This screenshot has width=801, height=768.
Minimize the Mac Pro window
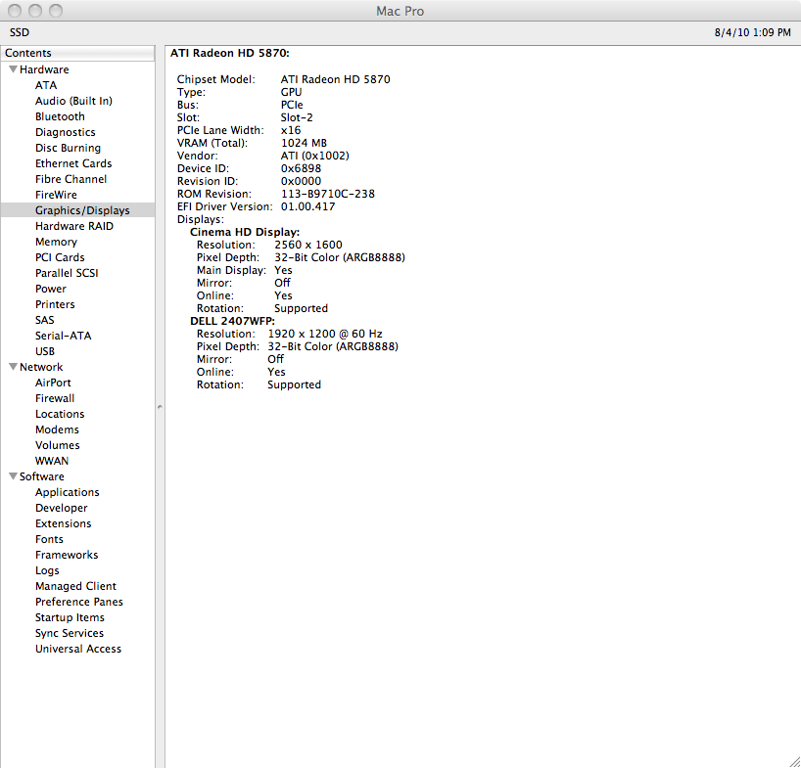(x=35, y=10)
